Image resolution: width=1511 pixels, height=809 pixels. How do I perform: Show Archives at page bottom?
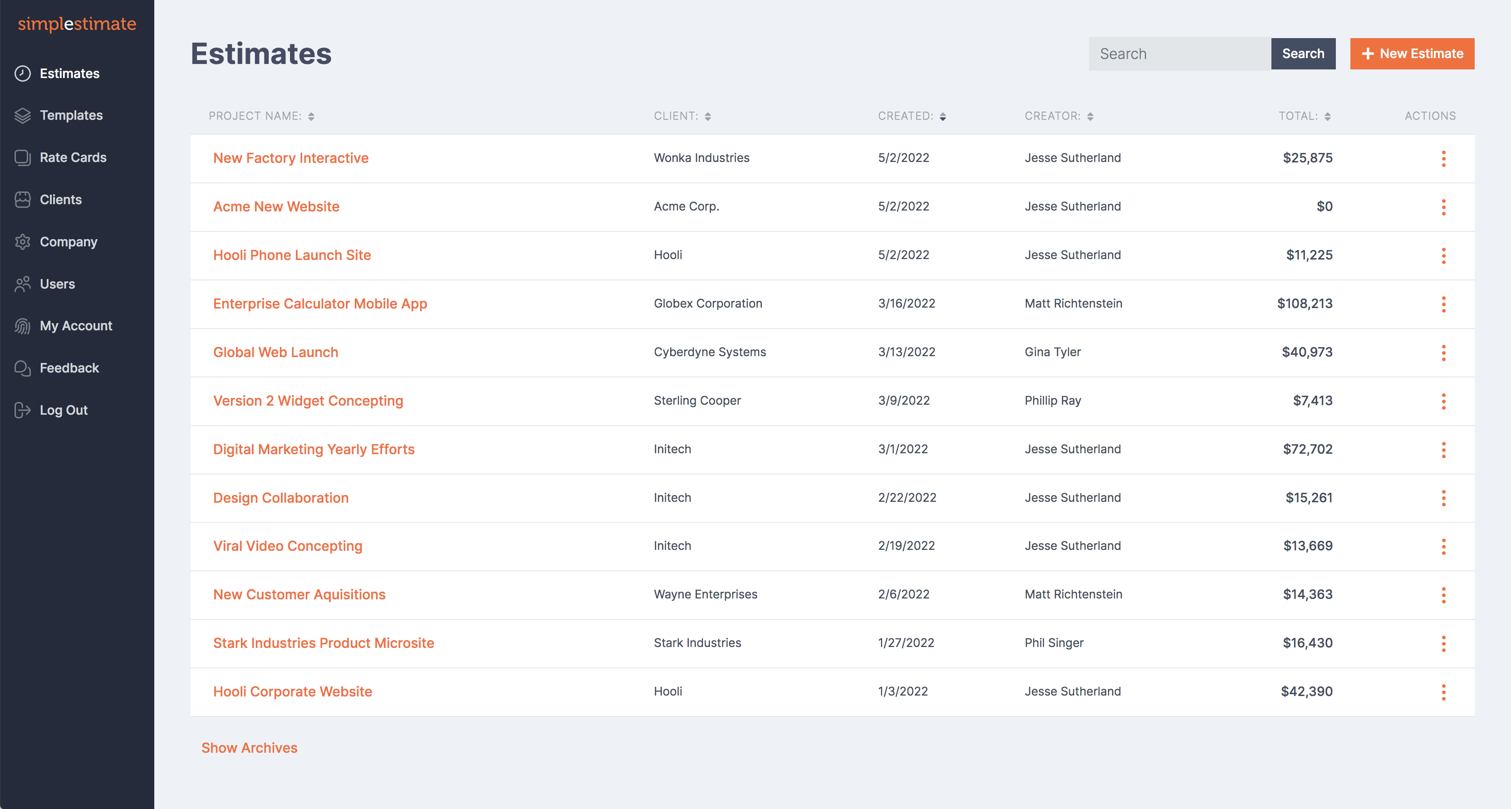249,747
